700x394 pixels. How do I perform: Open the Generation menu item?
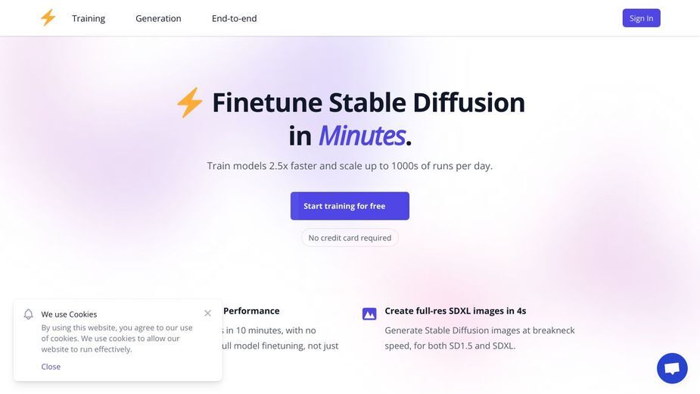click(x=158, y=18)
